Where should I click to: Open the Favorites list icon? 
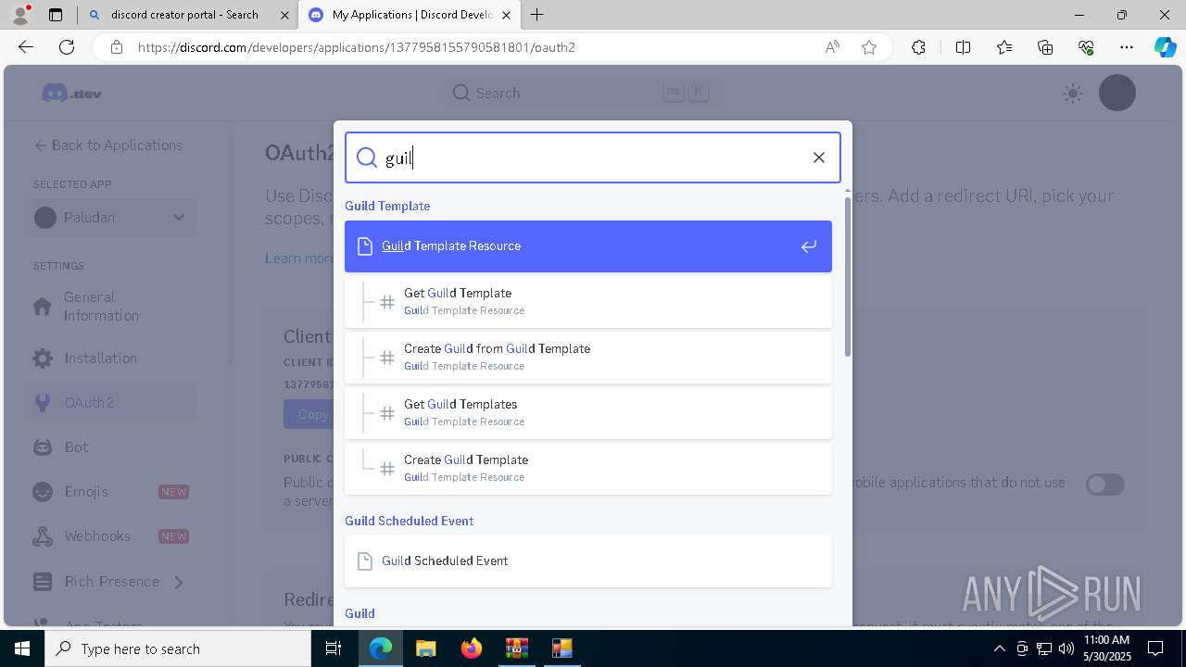(1004, 47)
